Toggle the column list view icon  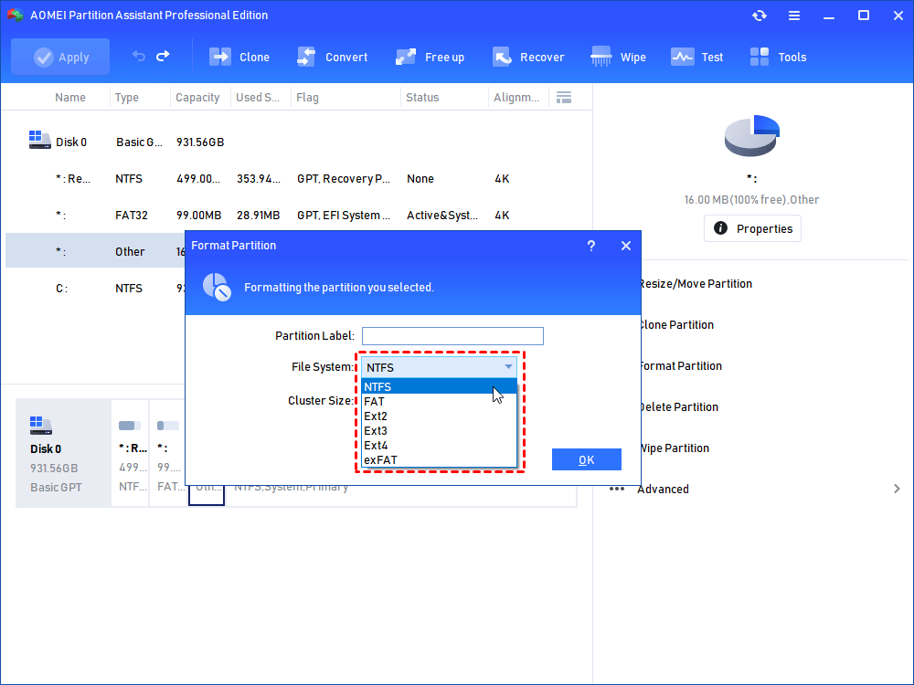(x=564, y=98)
